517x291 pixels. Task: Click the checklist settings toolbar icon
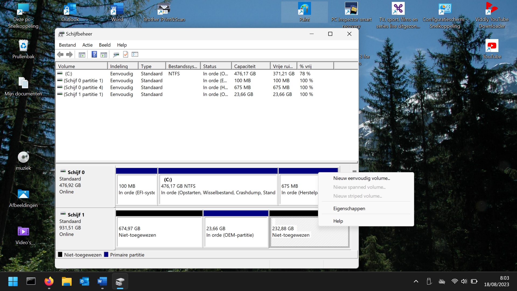click(x=135, y=54)
